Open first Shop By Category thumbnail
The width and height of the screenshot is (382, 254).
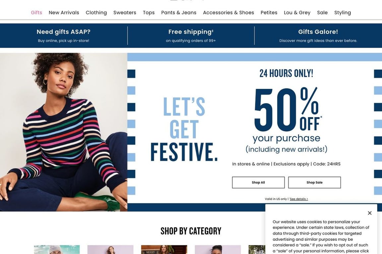pyautogui.click(x=57, y=250)
